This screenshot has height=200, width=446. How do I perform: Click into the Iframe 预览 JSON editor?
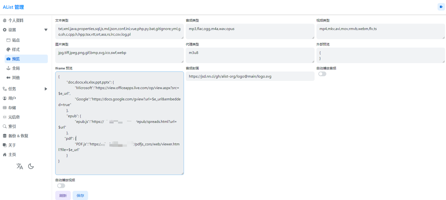click(x=120, y=123)
